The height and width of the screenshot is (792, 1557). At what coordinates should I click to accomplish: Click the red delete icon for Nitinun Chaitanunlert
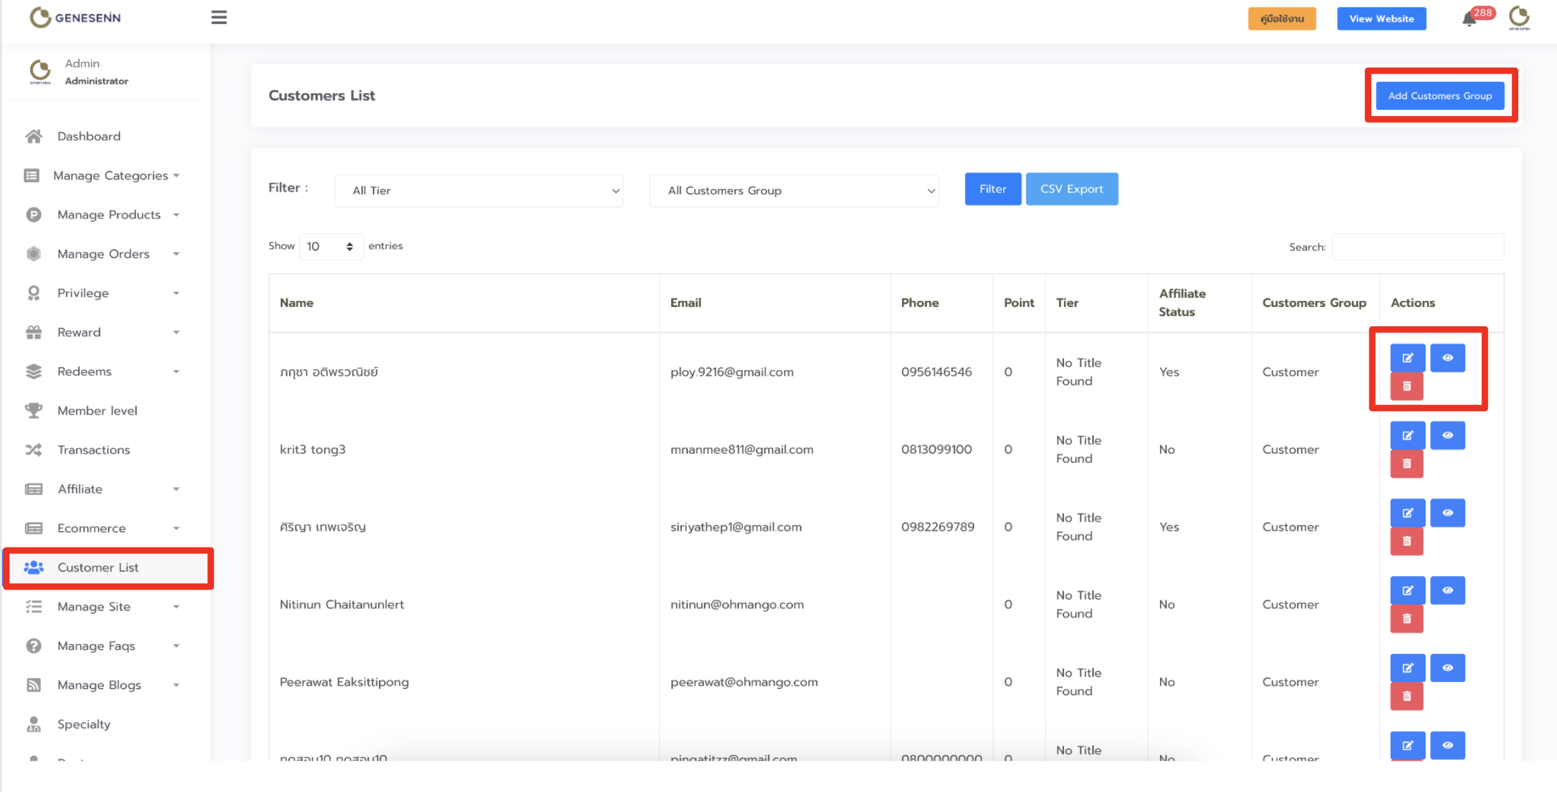click(x=1406, y=618)
